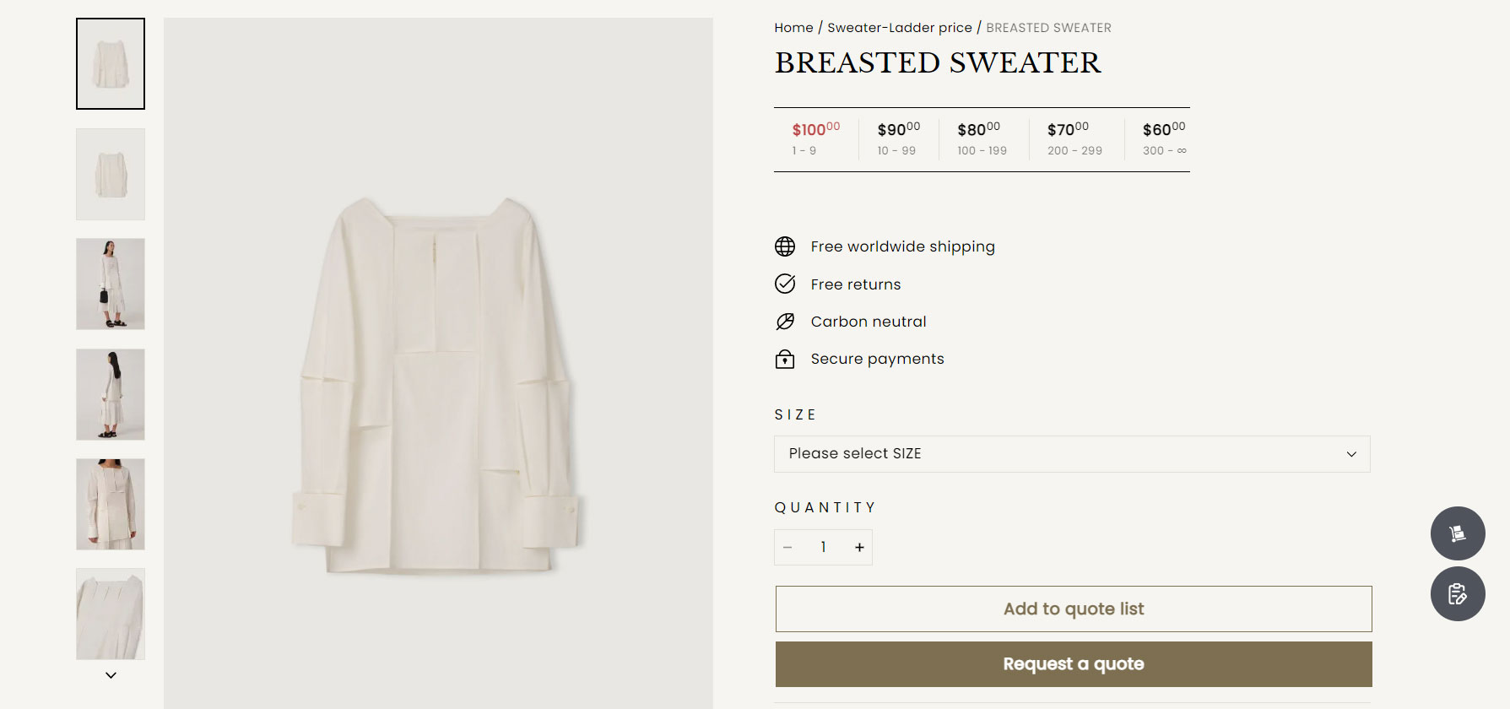The height and width of the screenshot is (709, 1510).
Task: Click the globe icon beside Free worldwide shipping
Action: click(785, 246)
